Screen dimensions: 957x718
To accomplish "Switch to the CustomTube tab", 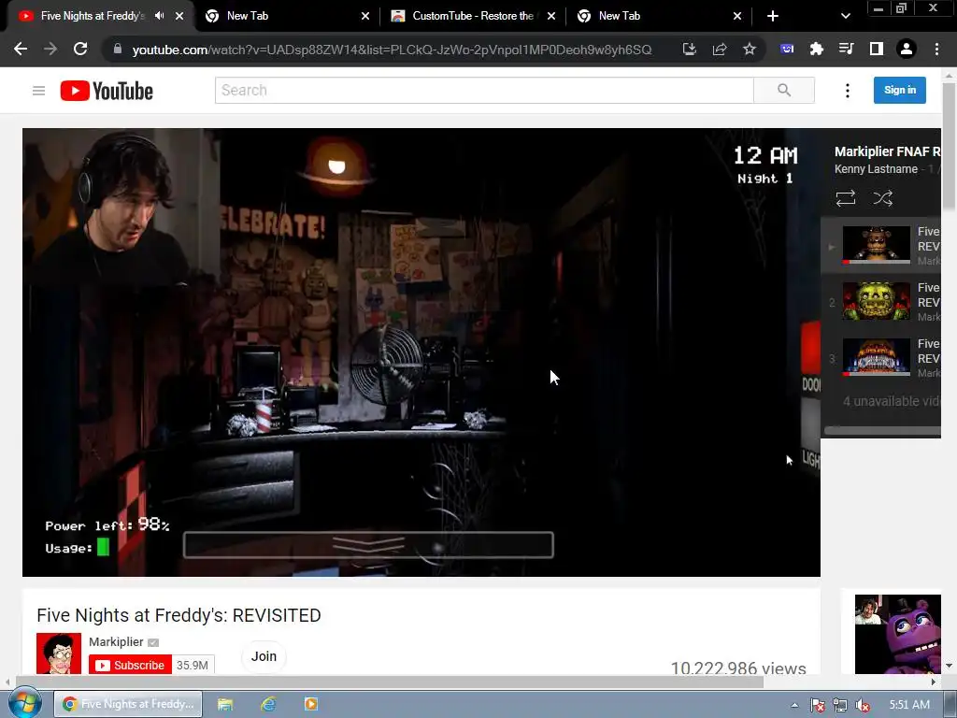I will pos(473,16).
